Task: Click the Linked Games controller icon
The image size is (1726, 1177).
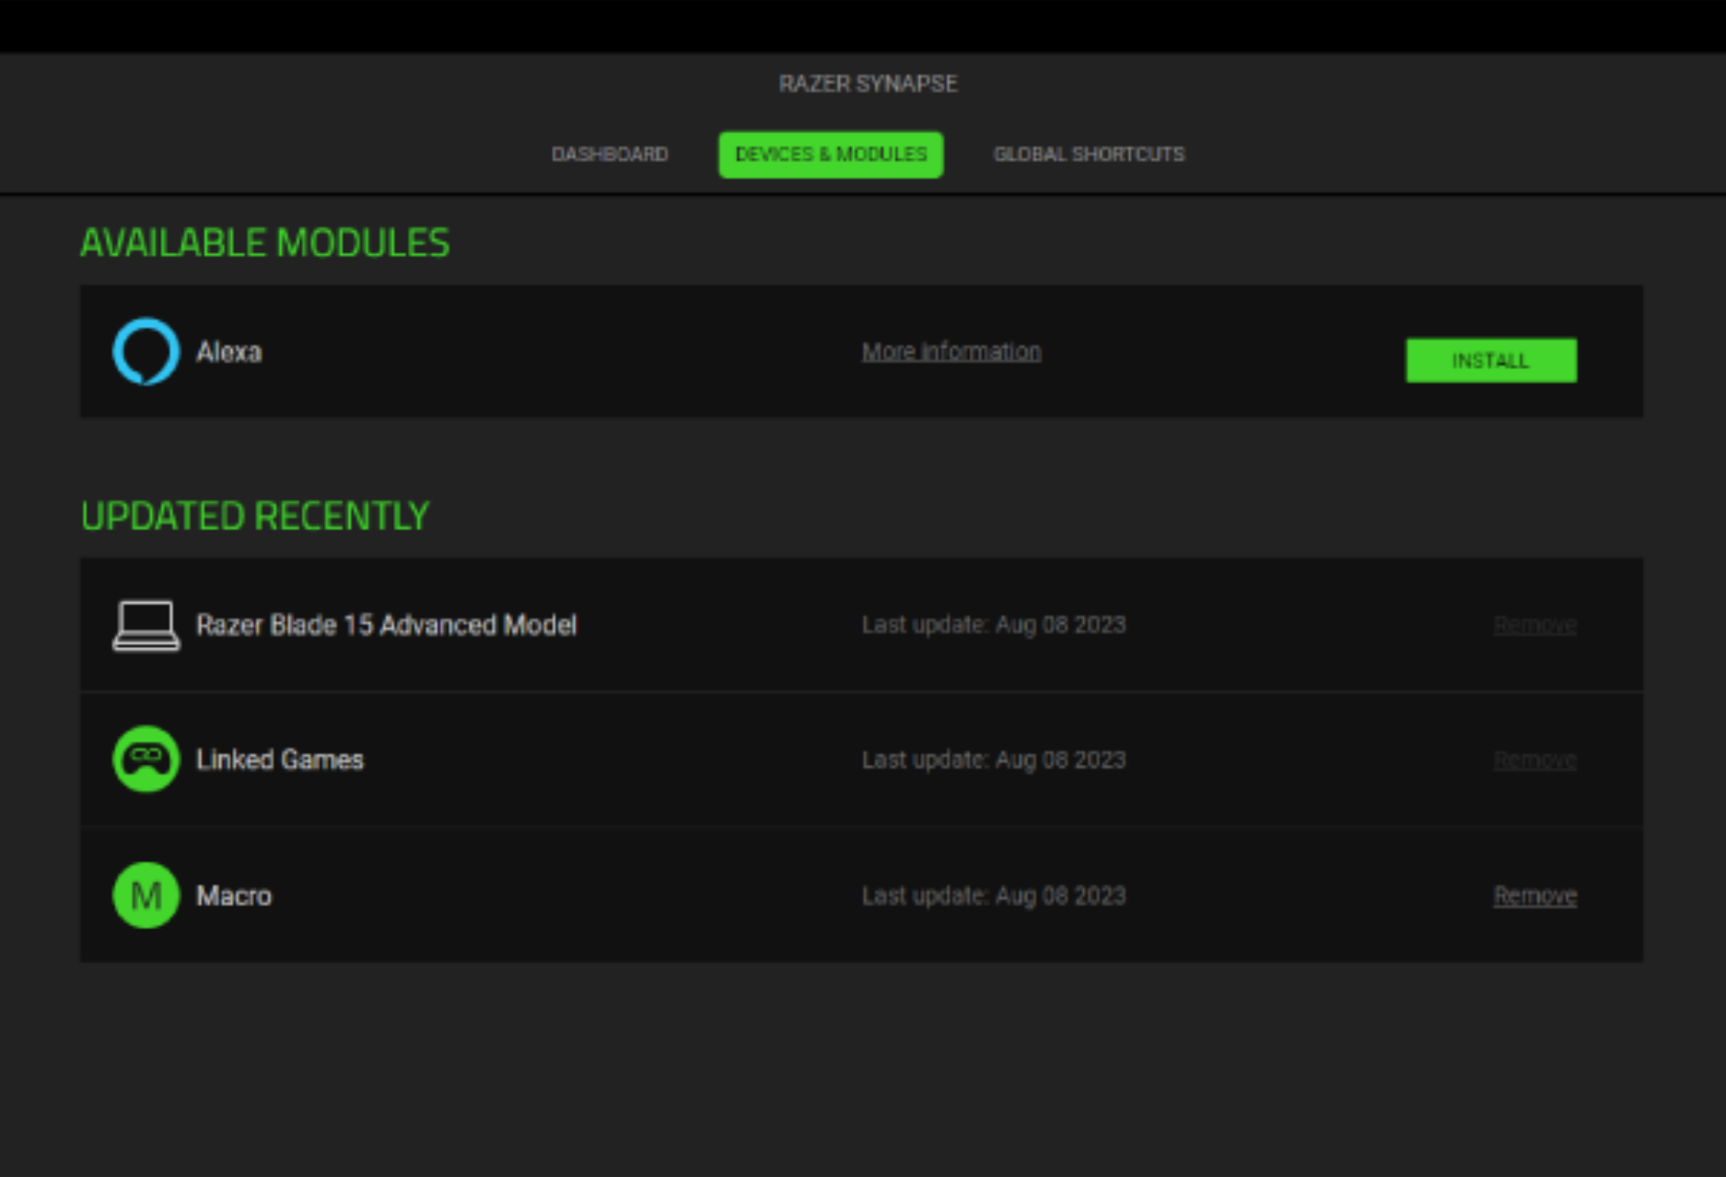Action: pyautogui.click(x=145, y=759)
